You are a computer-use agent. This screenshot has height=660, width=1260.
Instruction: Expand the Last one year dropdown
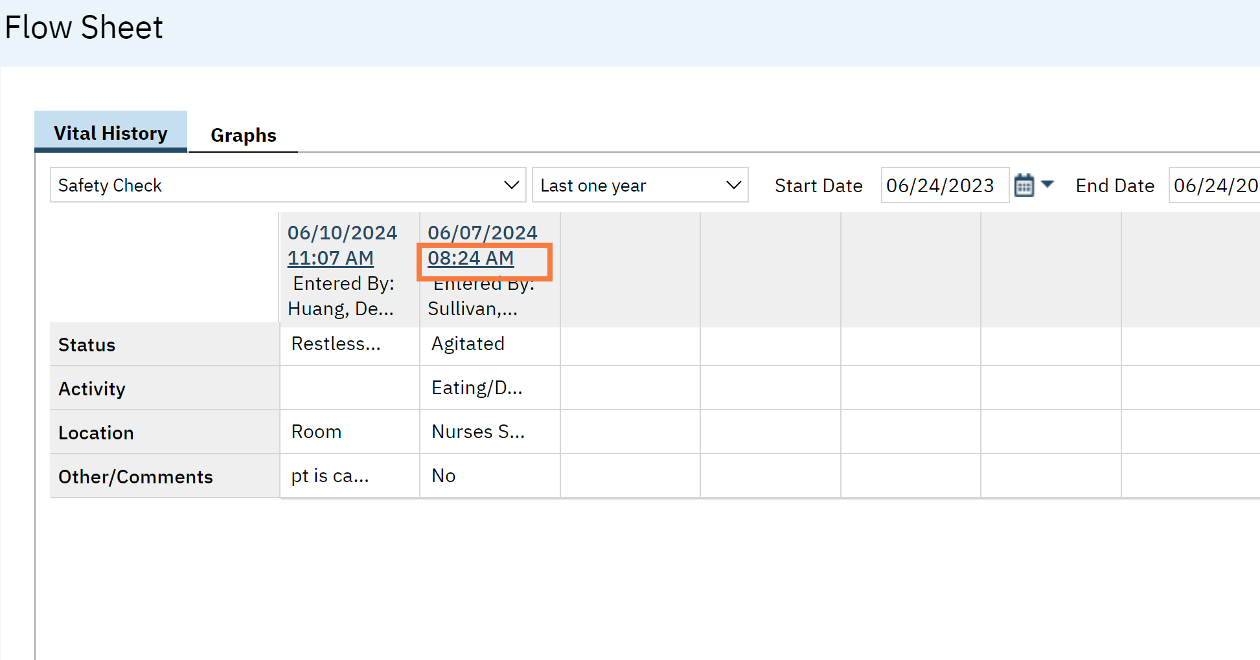point(639,185)
